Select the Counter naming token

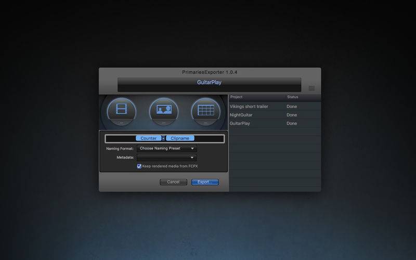tap(149, 138)
